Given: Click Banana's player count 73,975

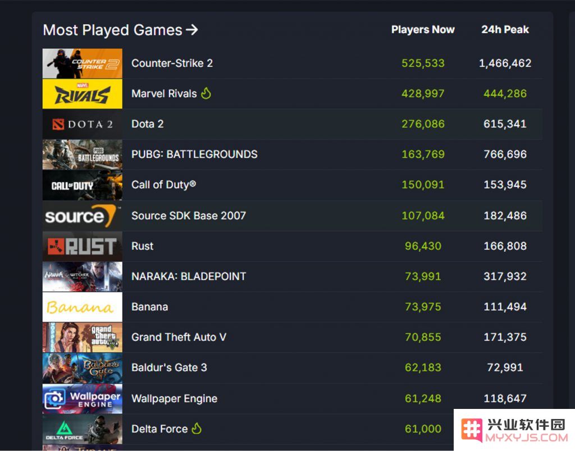Looking at the screenshot, I should (423, 307).
